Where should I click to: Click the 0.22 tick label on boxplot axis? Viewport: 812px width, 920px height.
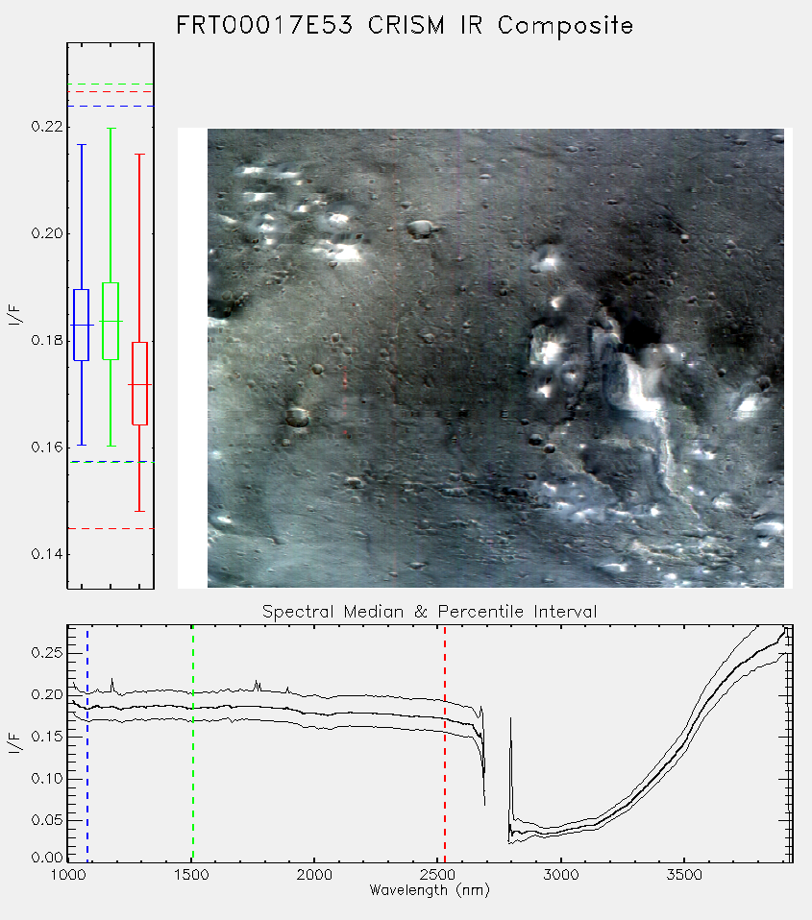click(46, 126)
